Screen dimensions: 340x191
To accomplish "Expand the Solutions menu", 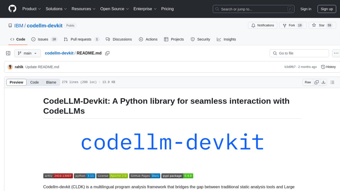I will pyautogui.click(x=56, y=9).
